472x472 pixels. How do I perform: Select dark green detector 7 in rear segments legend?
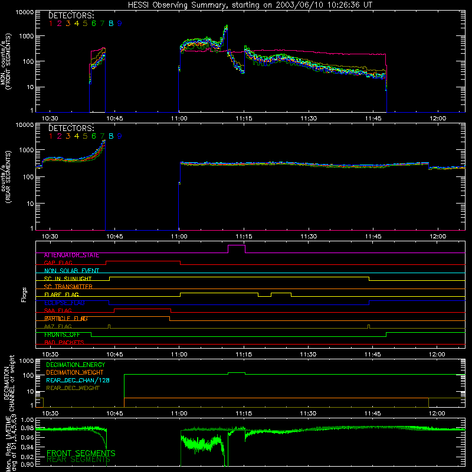(102, 136)
